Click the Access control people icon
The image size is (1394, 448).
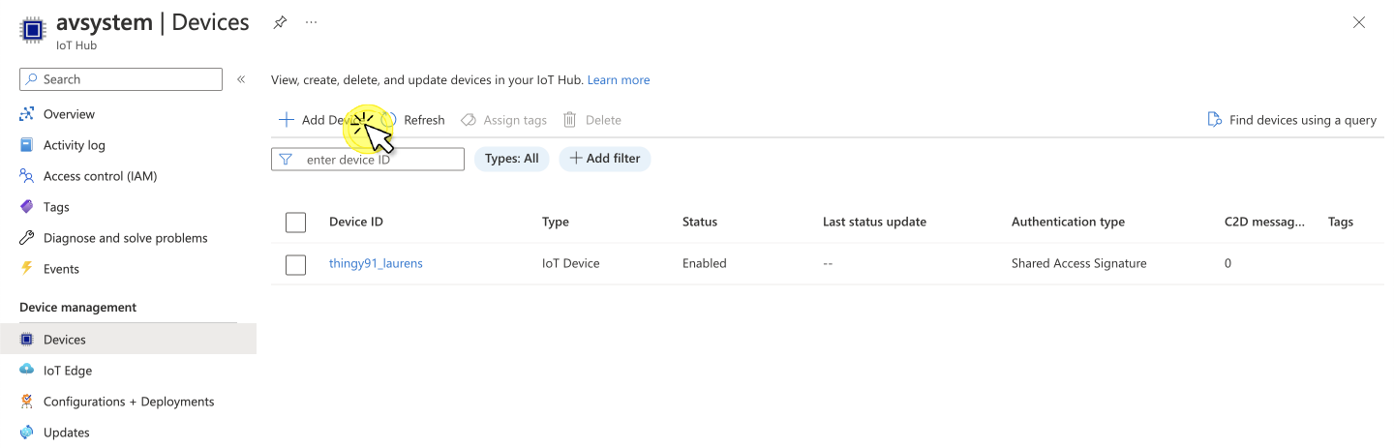coord(27,176)
